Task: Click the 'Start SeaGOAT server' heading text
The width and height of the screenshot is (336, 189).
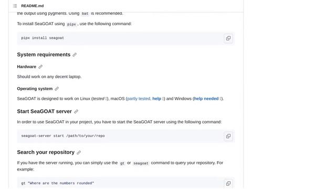Action: (x=44, y=111)
